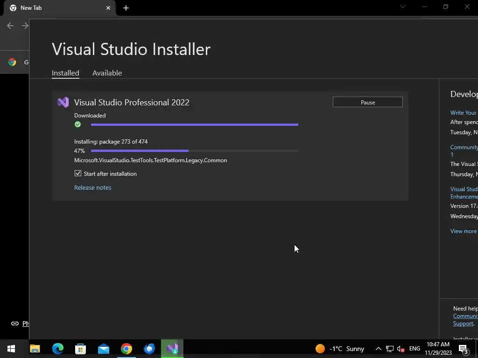Viewport: 478px width, 358px height.
Task: Open Microsoft Store from taskbar
Action: tap(80, 349)
